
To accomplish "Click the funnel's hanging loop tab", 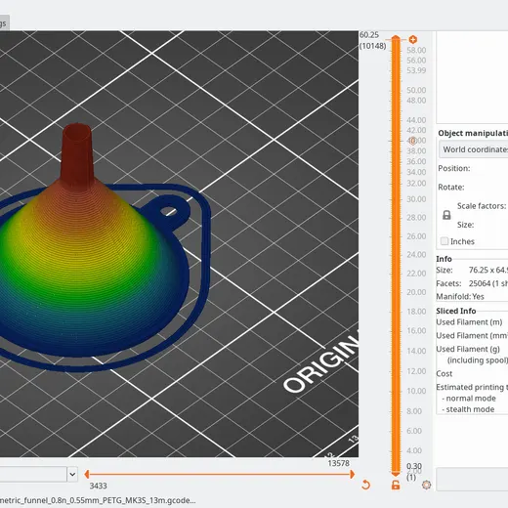I will coord(168,211).
